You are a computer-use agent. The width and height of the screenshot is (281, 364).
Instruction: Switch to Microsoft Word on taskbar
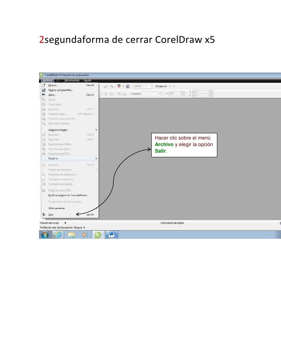[x=112, y=235]
